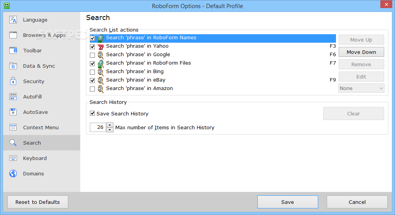The height and width of the screenshot is (215, 395).
Task: Decrease max search history items
Action: click(110, 130)
